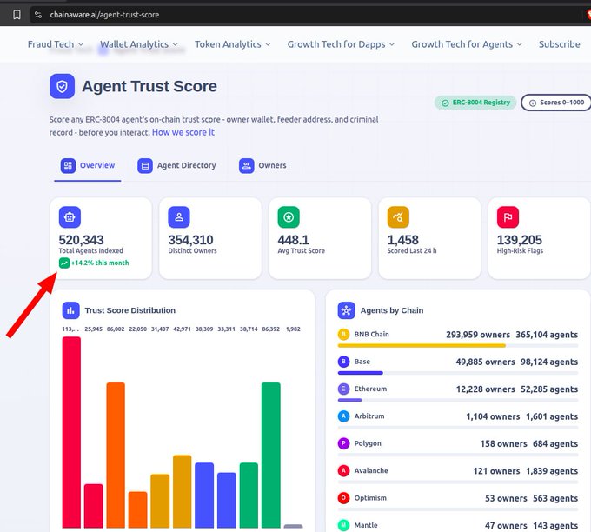591x532 pixels.
Task: Expand the Token Analytics menu
Action: [x=233, y=44]
